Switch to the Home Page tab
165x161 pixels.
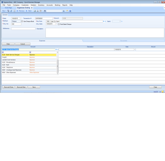pos(8,8)
